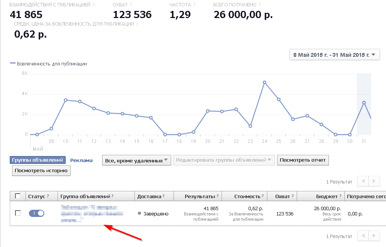Open 'Редактировать группы объявлений' dropdown
This screenshot has height=247, width=386.
point(224,160)
